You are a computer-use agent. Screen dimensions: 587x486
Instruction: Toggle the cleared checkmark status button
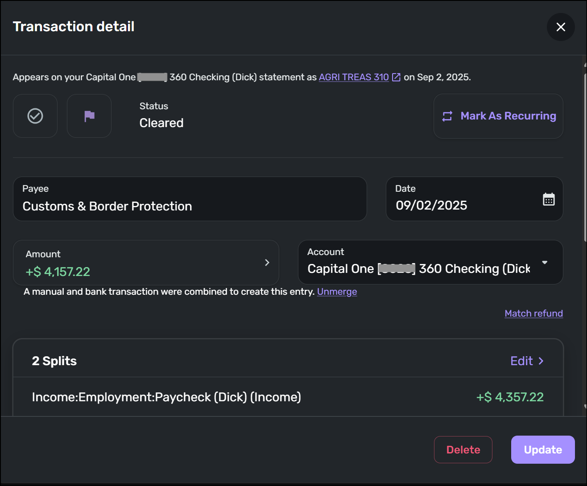(35, 116)
